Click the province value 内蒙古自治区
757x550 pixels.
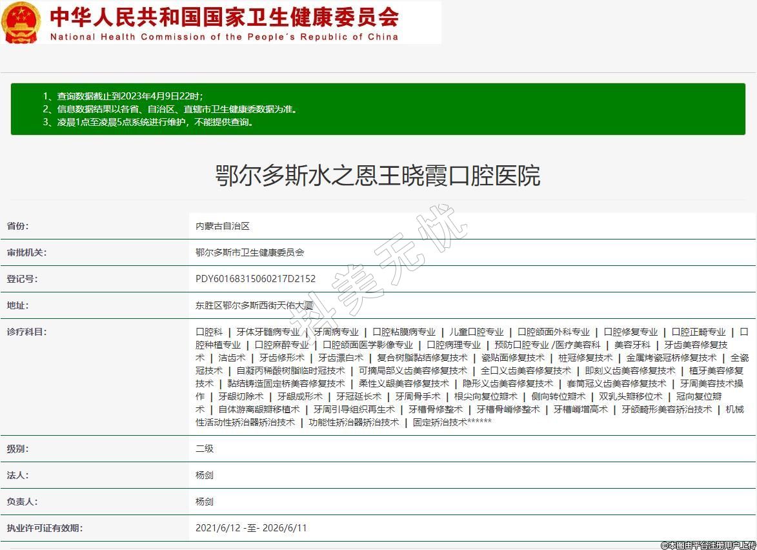coord(223,226)
